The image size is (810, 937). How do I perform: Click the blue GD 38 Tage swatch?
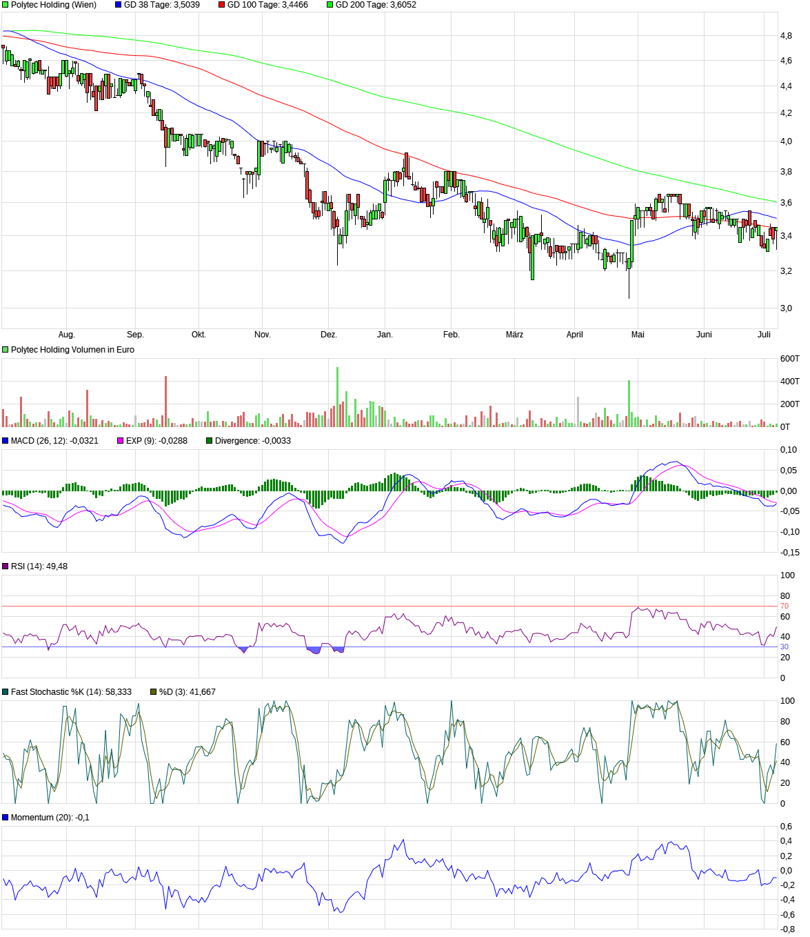click(x=118, y=5)
